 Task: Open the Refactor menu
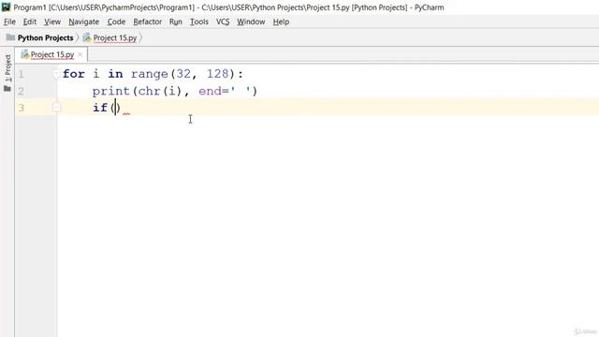(x=148, y=22)
